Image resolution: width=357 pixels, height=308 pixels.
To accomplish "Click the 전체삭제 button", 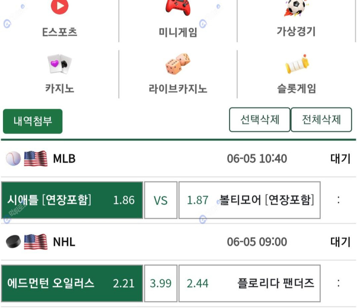I will 321,120.
